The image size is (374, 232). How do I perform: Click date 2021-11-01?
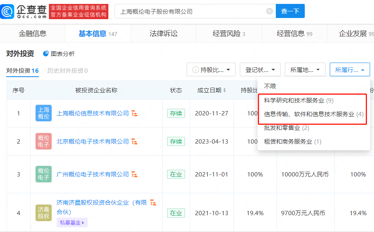click(x=212, y=174)
